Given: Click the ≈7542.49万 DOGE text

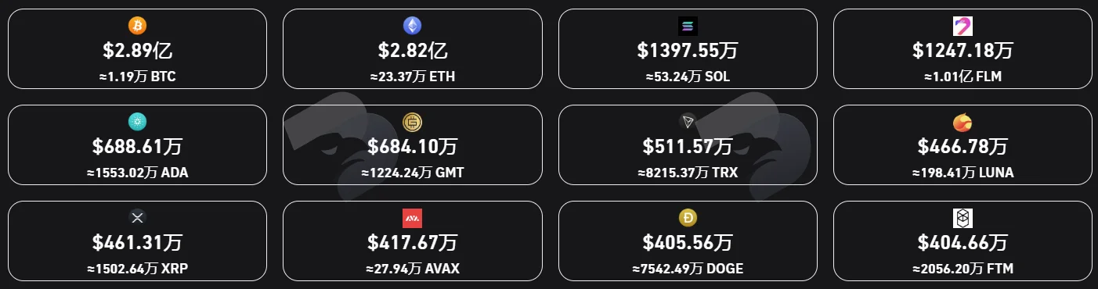Looking at the screenshot, I should 688,269.
